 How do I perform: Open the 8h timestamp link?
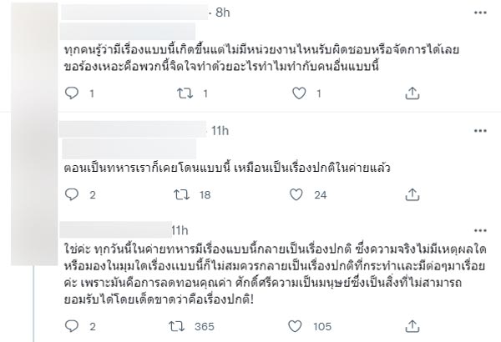pyautogui.click(x=222, y=13)
